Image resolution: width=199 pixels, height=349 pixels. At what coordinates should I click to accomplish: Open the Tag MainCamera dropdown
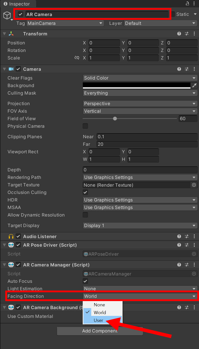[x=65, y=23]
